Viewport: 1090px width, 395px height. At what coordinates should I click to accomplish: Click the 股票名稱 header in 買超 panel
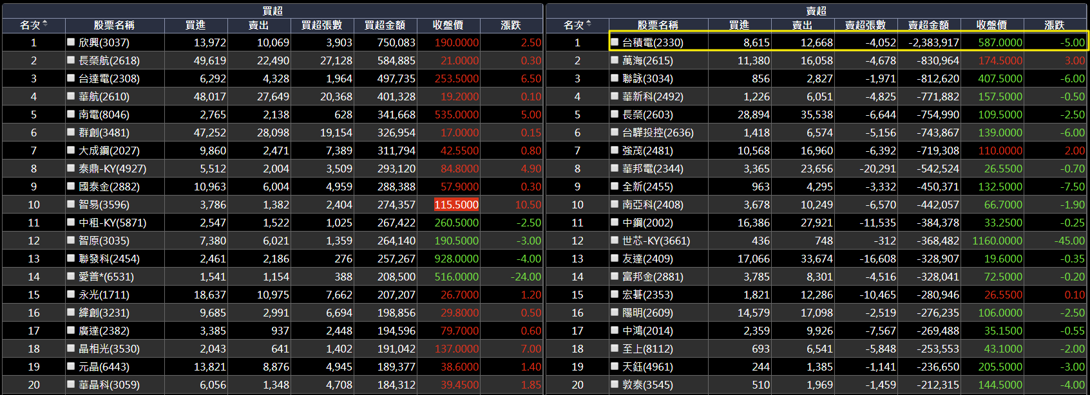[114, 25]
